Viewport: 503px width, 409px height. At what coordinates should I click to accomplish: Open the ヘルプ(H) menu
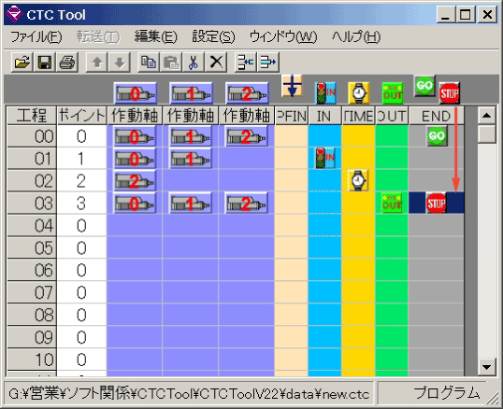(356, 36)
